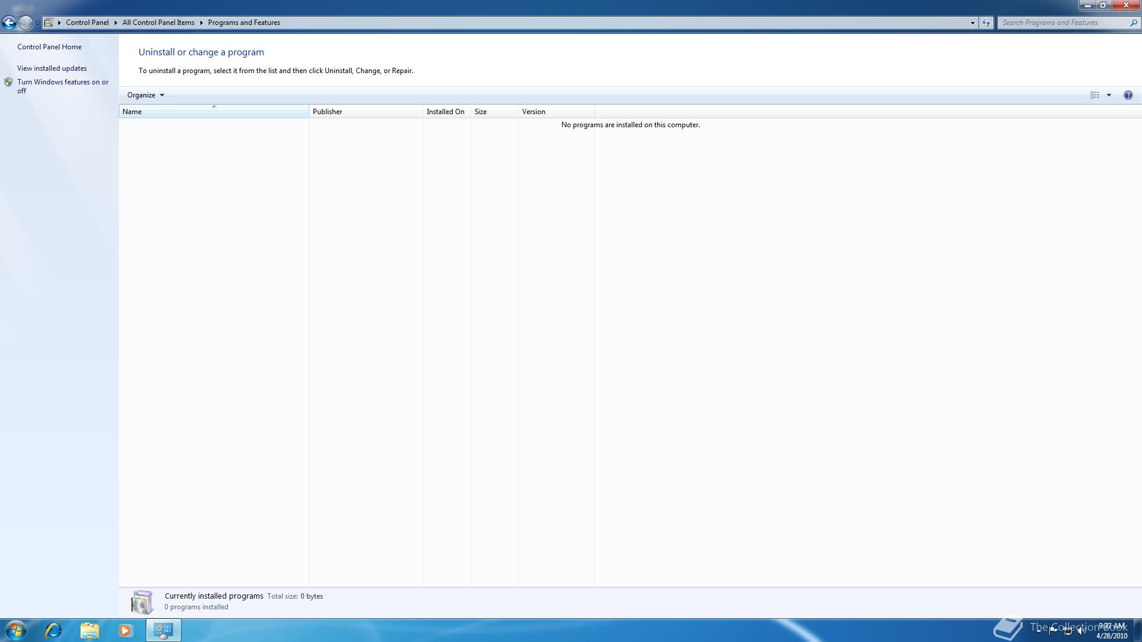
Task: Click the change view list icon
Action: (1094, 95)
